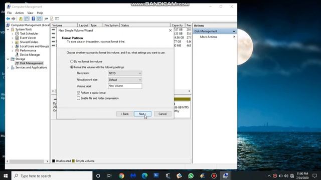The height and width of the screenshot is (180, 321).
Task: Show hidden system tray icons
Action: point(269,175)
